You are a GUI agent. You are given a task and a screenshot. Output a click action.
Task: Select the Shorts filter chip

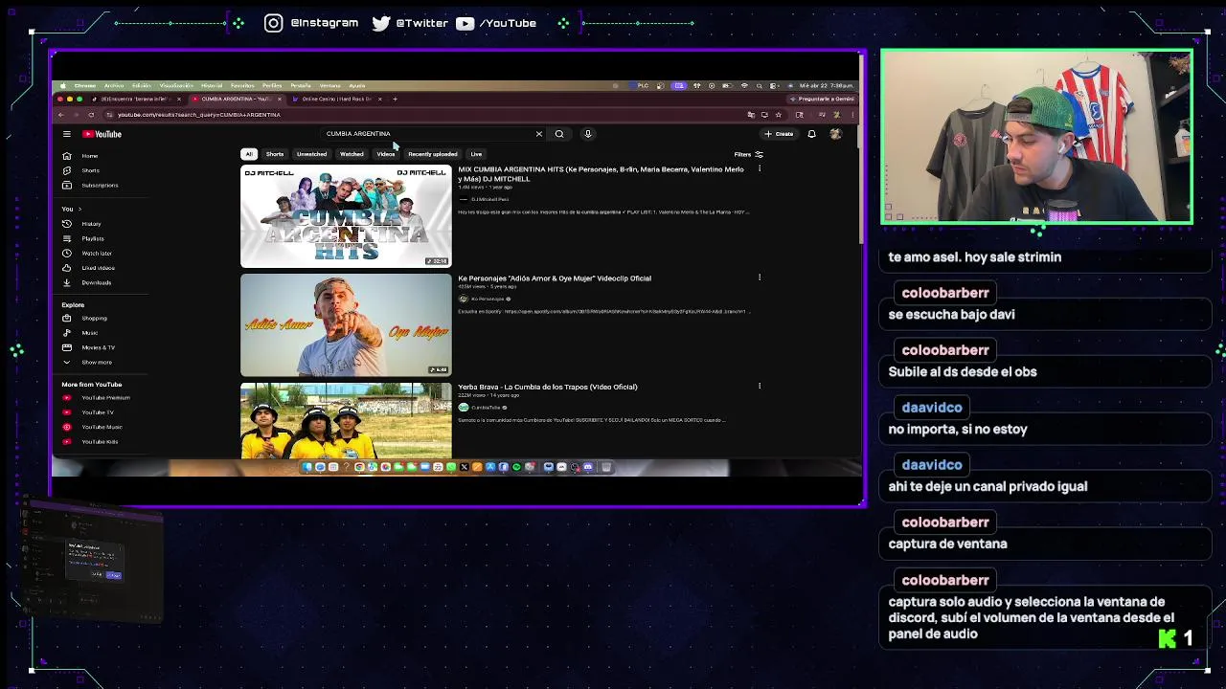(x=275, y=154)
